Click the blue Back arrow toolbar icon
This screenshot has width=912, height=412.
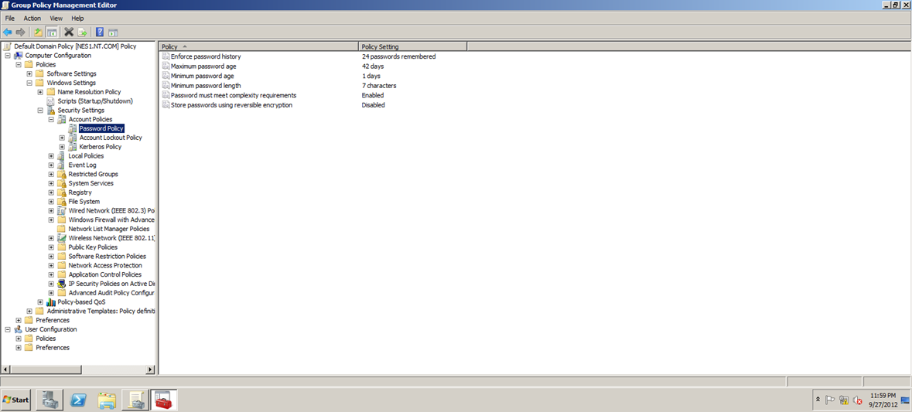pyautogui.click(x=8, y=32)
